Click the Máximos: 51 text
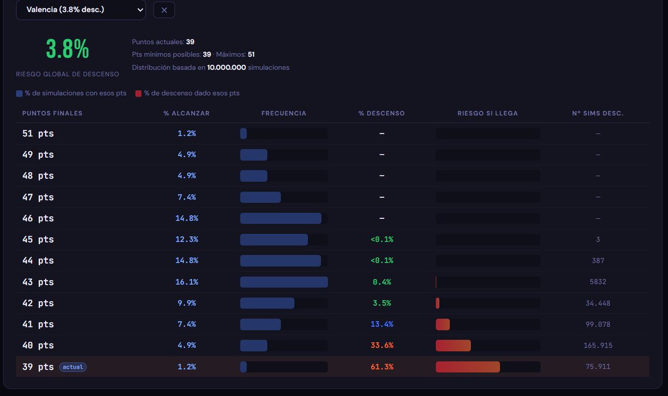Image resolution: width=668 pixels, height=396 pixels. [235, 55]
